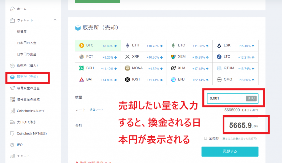Click the IEO sidebar icon
Viewport: 282px width, 163px height.
pyautogui.click(x=12, y=145)
